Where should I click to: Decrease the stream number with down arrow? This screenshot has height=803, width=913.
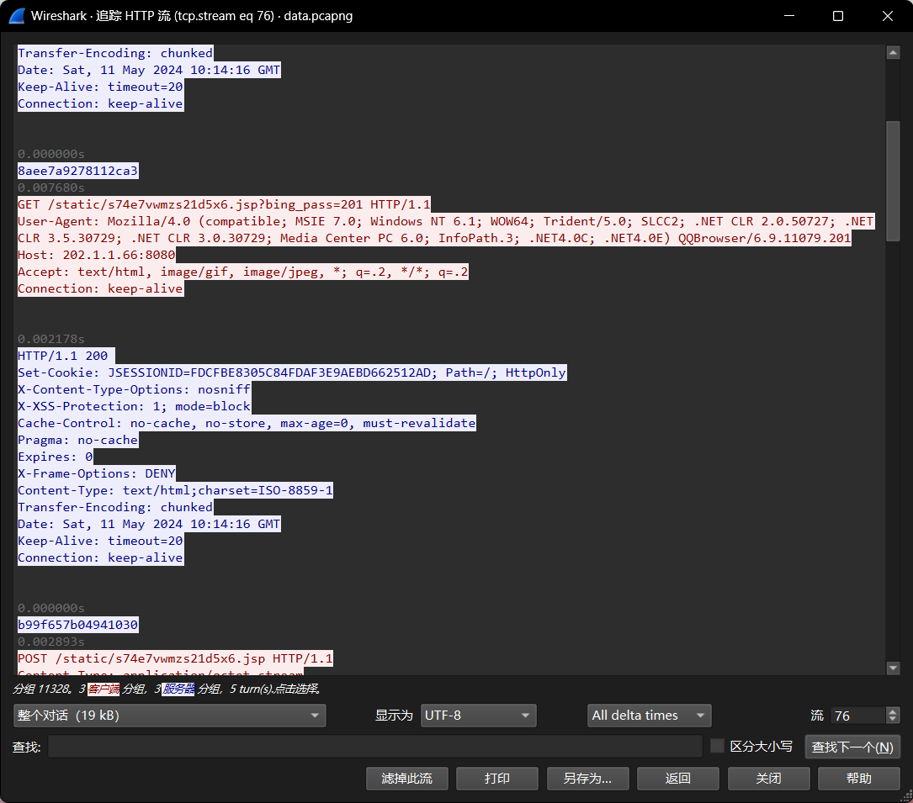[893, 720]
